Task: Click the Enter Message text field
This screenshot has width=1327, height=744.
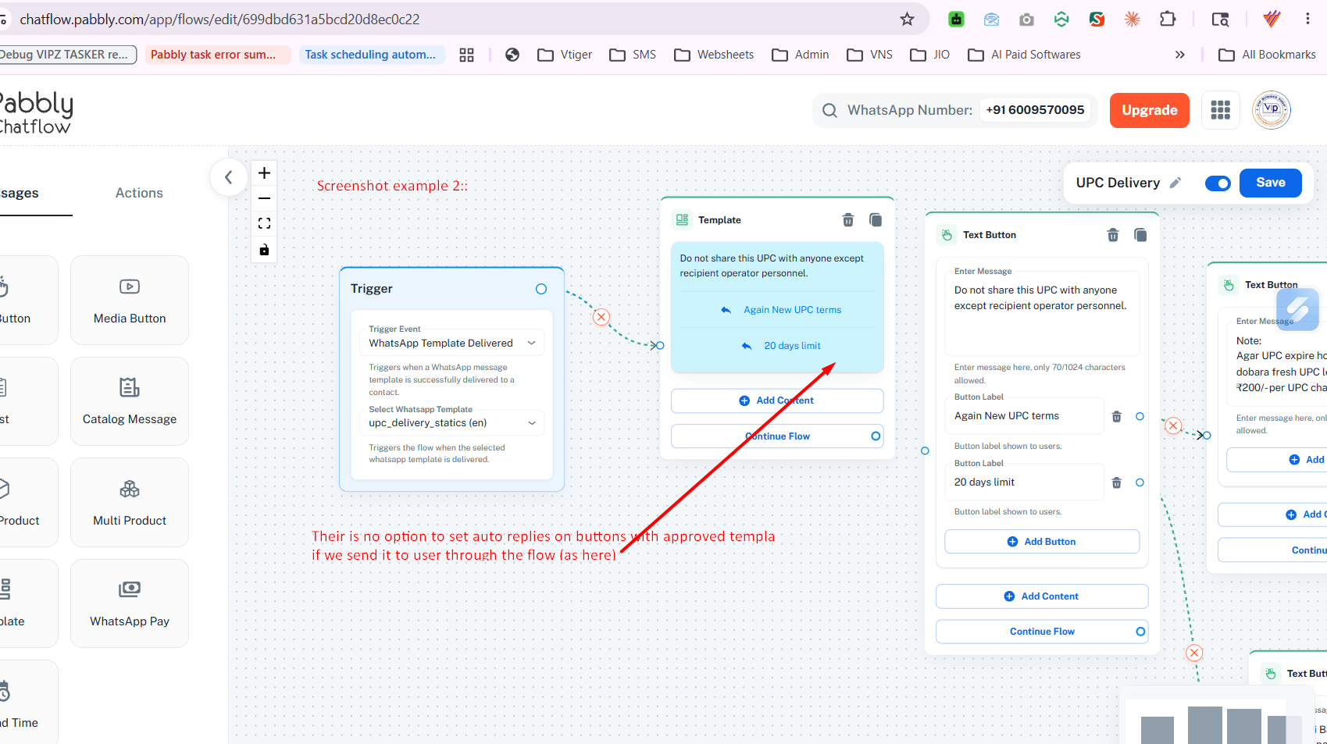Action: point(1042,313)
